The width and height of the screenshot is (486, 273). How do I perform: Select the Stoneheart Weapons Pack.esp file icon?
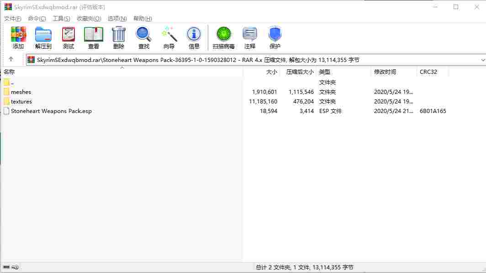(x=6, y=111)
